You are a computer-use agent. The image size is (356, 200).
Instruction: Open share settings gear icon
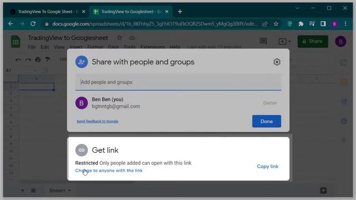(x=277, y=62)
